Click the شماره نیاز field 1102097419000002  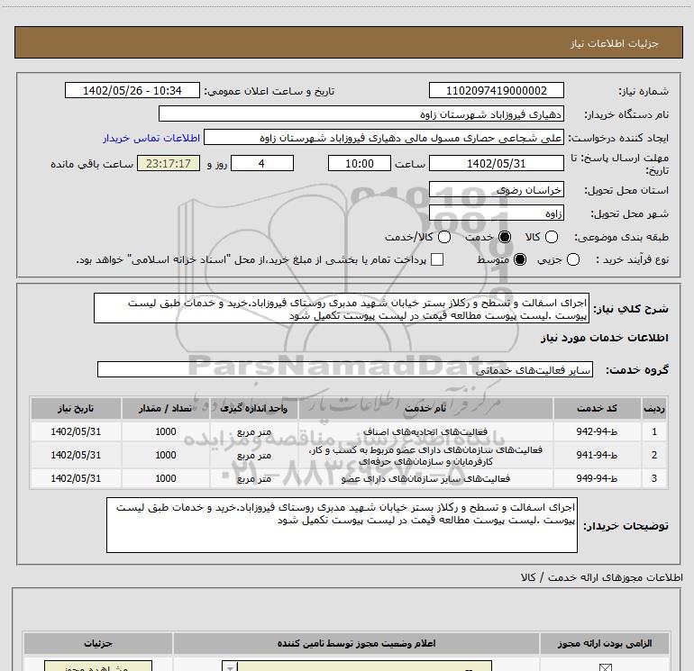pyautogui.click(x=496, y=90)
